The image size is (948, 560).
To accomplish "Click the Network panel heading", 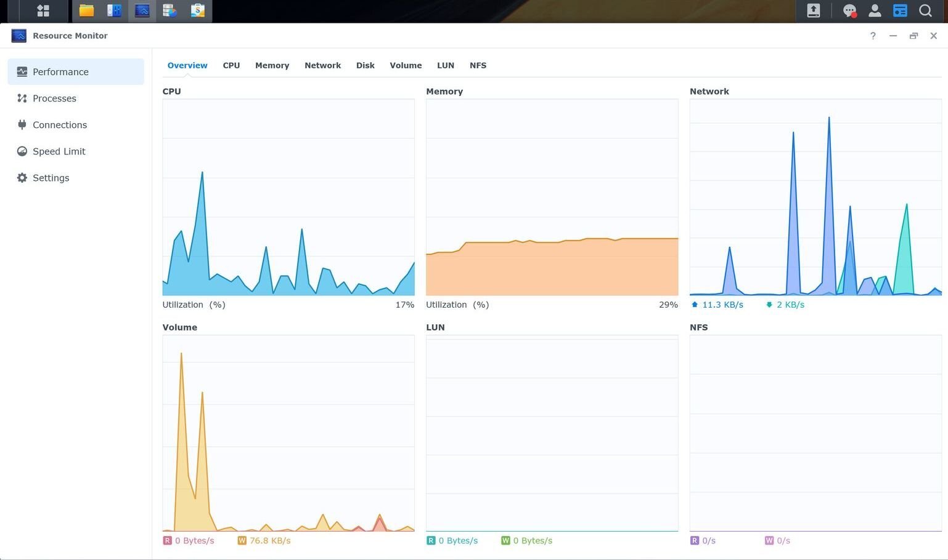I will (x=709, y=91).
